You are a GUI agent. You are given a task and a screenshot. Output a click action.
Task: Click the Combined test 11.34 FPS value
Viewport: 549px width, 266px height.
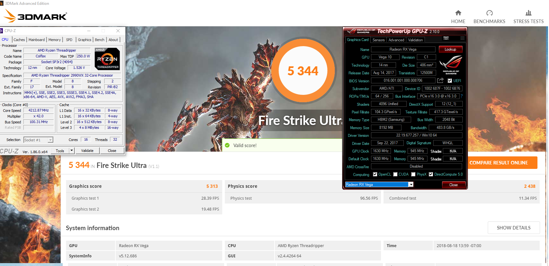pyautogui.click(x=528, y=198)
